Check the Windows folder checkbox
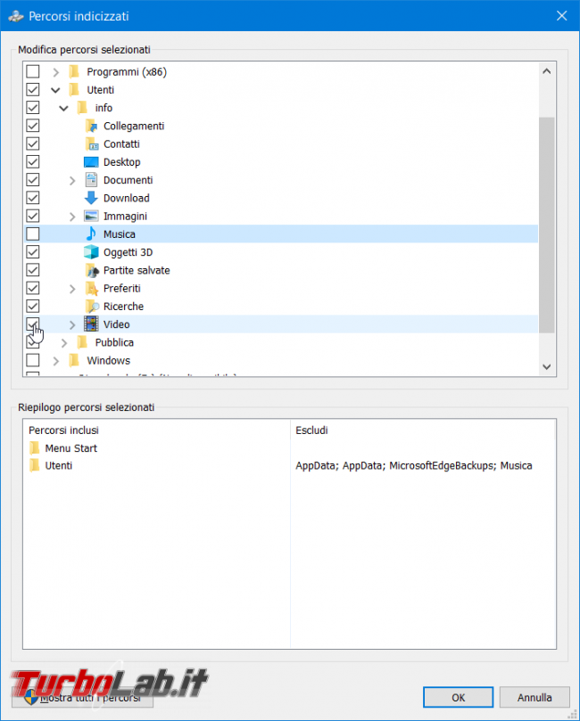Screen dimensions: 580x721 point(33,360)
